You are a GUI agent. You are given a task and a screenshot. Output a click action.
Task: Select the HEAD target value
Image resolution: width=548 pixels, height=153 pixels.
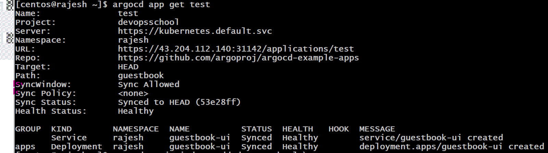[128, 67]
